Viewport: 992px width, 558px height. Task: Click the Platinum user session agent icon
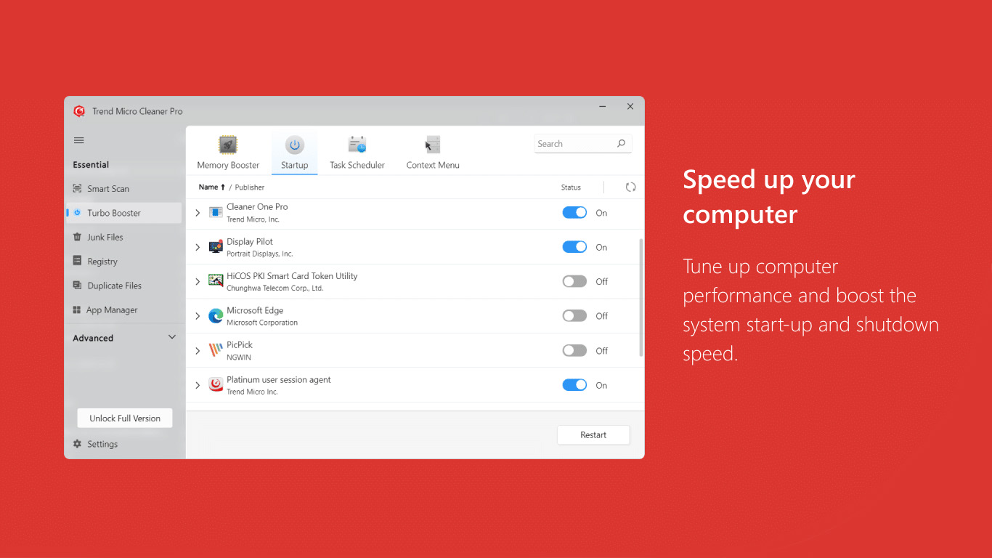(x=216, y=384)
